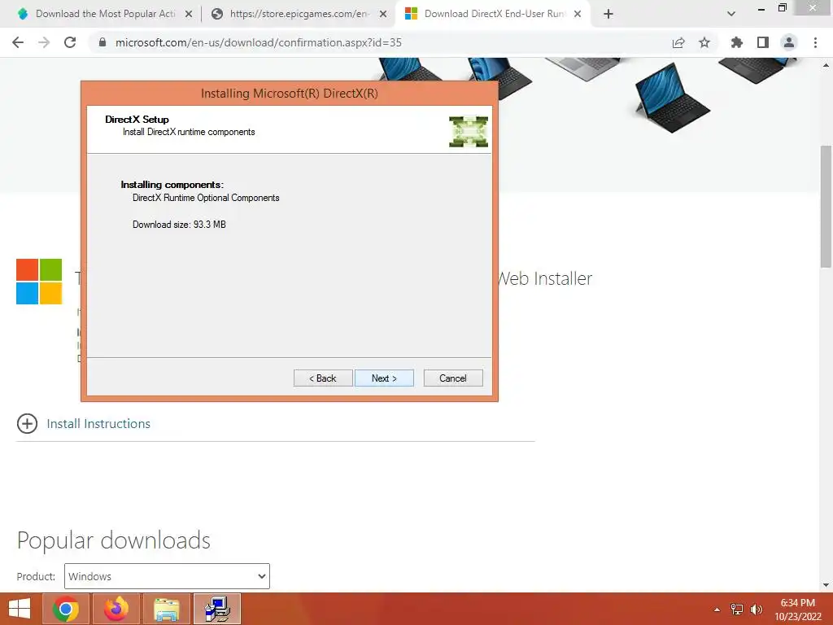Switch to the Download the Most Popular tab
The height and width of the screenshot is (625, 833).
click(105, 14)
